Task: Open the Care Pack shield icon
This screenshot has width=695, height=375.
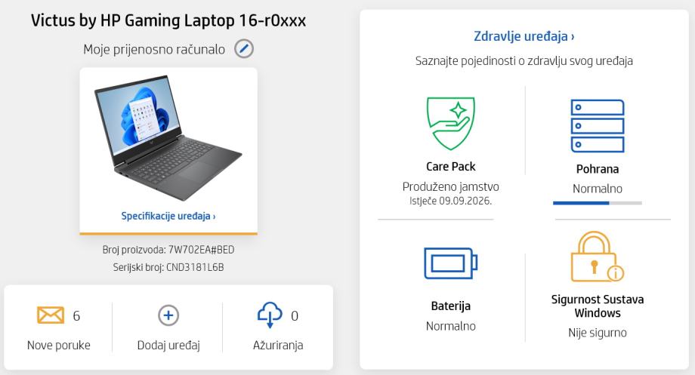Action: click(x=451, y=124)
